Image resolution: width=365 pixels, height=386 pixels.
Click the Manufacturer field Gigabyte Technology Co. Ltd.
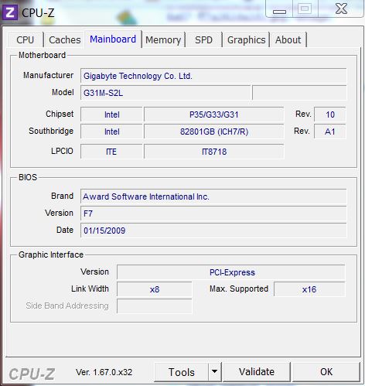coord(213,76)
